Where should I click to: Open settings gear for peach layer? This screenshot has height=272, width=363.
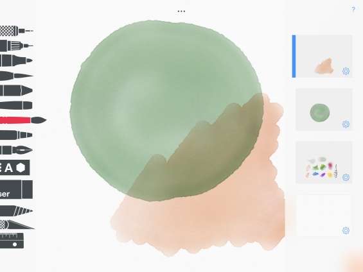pyautogui.click(x=346, y=71)
